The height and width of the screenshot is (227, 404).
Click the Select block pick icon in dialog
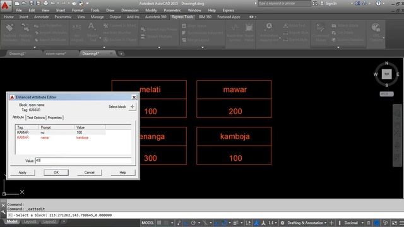coord(132,107)
